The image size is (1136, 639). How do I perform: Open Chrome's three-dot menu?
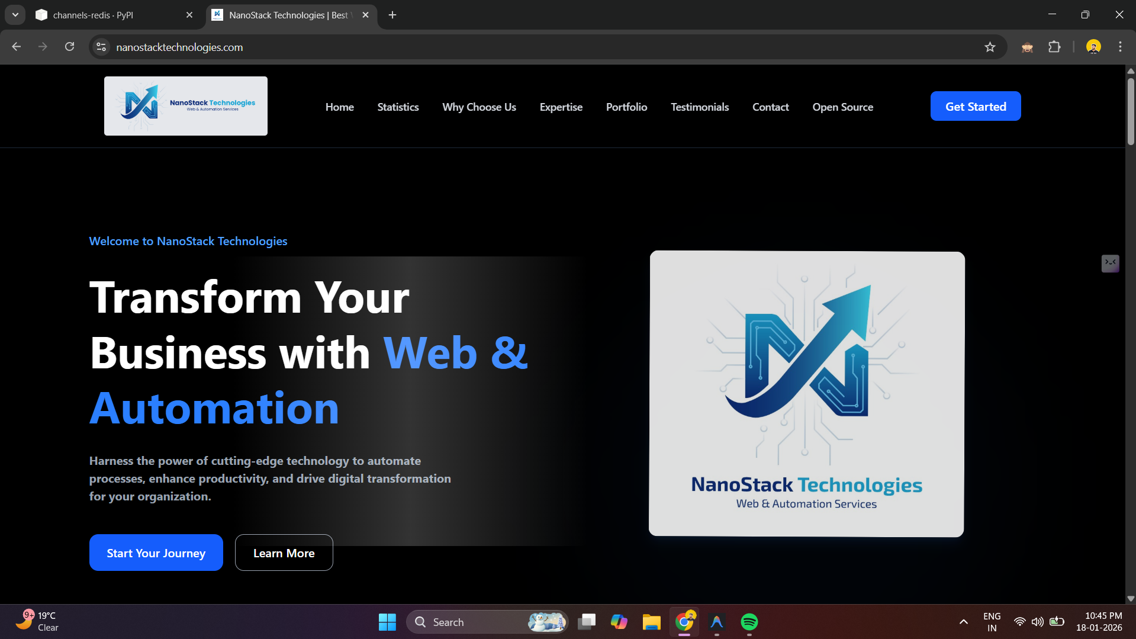pyautogui.click(x=1119, y=47)
